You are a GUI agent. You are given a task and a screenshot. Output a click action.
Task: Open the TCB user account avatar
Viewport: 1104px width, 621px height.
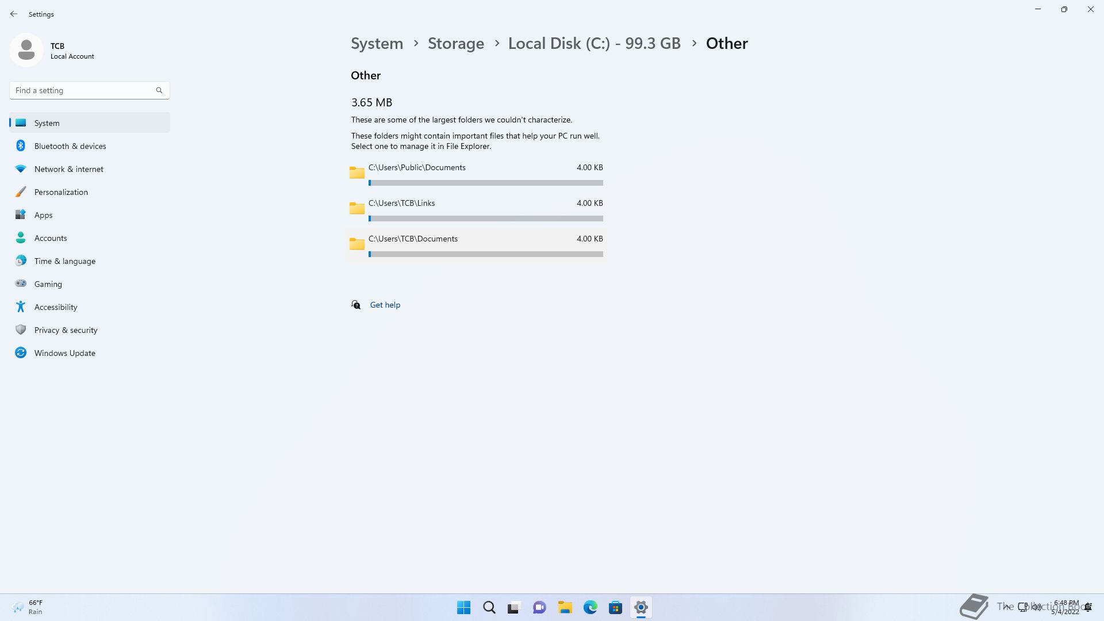click(x=26, y=50)
